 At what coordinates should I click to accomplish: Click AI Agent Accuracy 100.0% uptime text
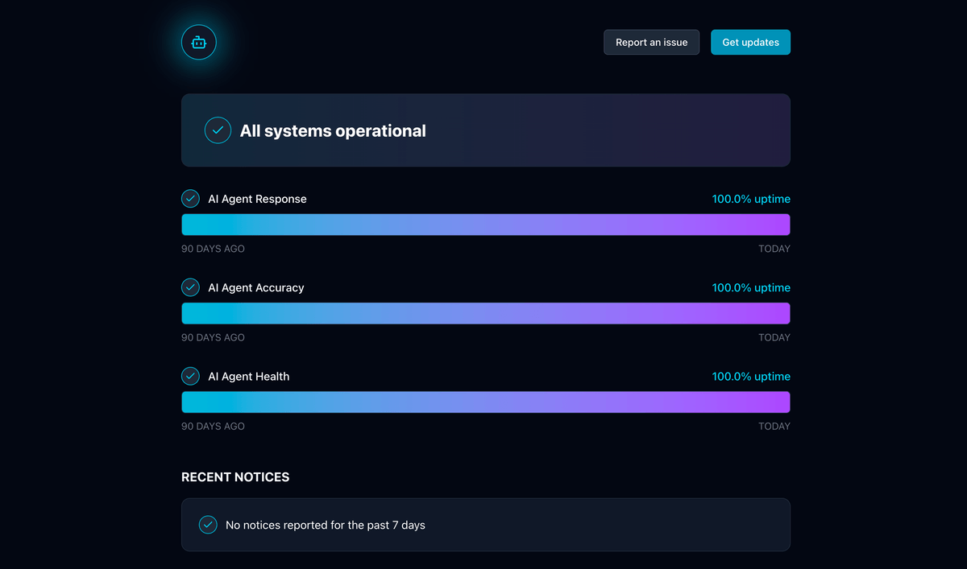coord(750,287)
